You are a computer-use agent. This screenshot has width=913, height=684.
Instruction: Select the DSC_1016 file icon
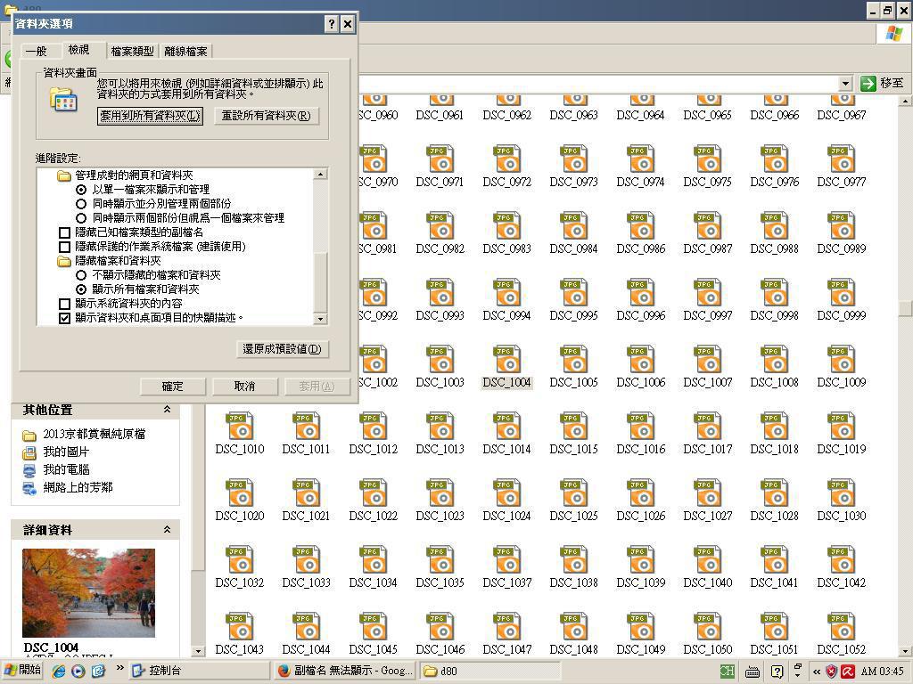pos(641,427)
